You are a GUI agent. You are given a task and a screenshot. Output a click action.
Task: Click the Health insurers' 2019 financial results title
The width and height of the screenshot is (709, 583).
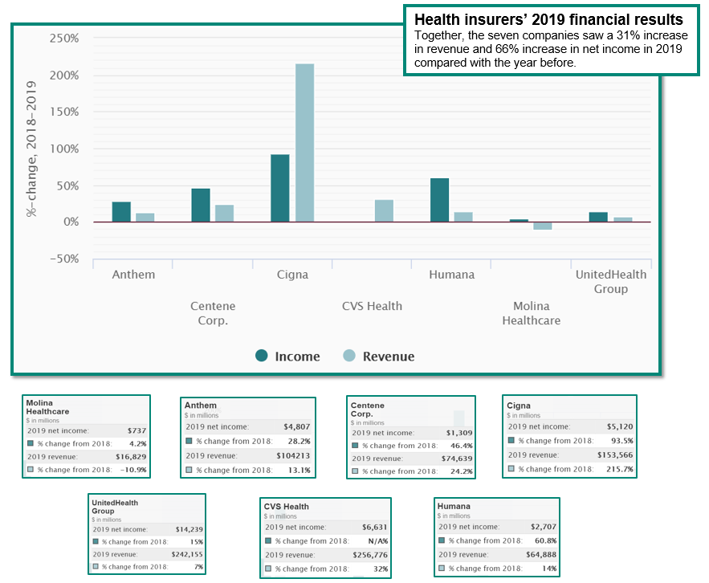click(x=548, y=19)
